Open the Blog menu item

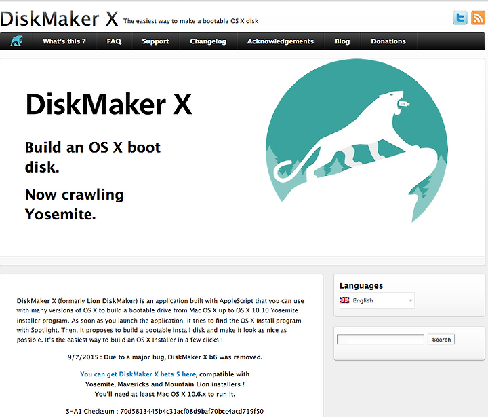342,41
